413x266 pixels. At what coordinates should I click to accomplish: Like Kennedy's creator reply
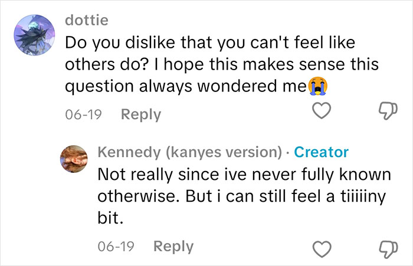pyautogui.click(x=320, y=247)
